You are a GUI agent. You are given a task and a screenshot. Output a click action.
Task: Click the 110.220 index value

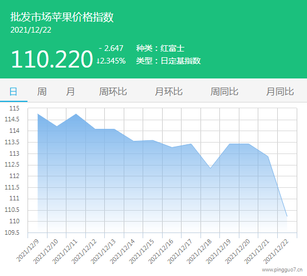click(52, 59)
